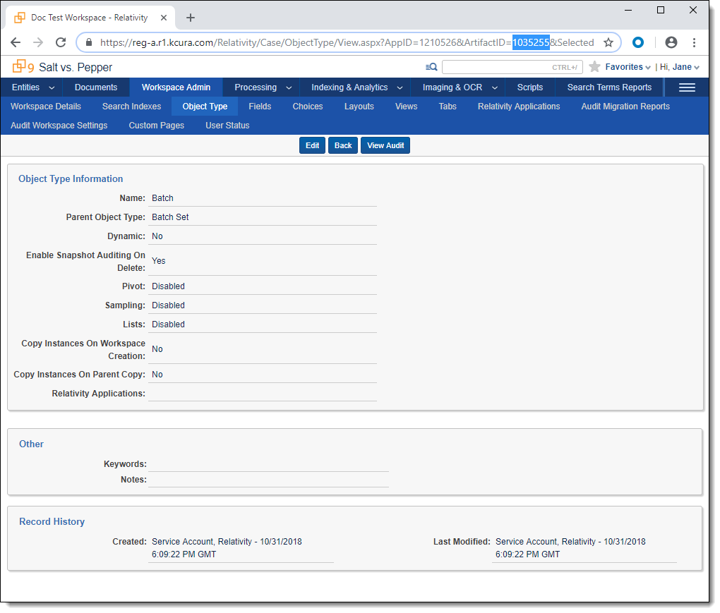Open the browser profile avatar icon
The height and width of the screenshot is (613, 720).
pos(671,42)
